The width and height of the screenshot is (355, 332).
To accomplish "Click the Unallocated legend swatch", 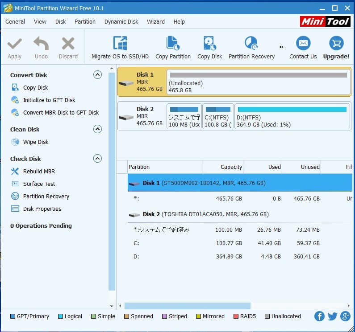I will (267, 316).
